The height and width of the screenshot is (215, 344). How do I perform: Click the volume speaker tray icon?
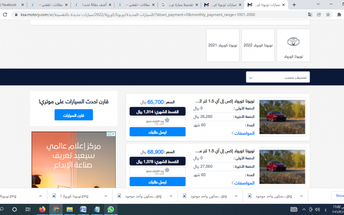(x=317, y=209)
